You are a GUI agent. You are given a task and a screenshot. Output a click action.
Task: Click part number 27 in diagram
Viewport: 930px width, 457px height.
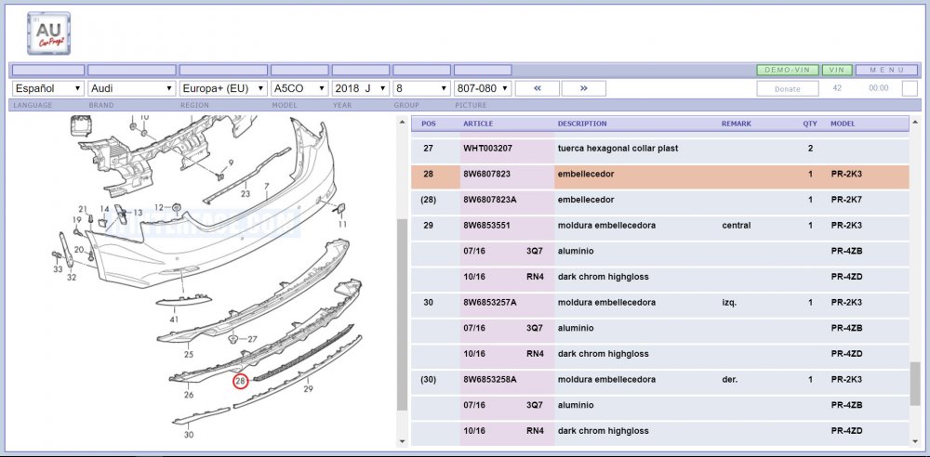click(x=253, y=339)
